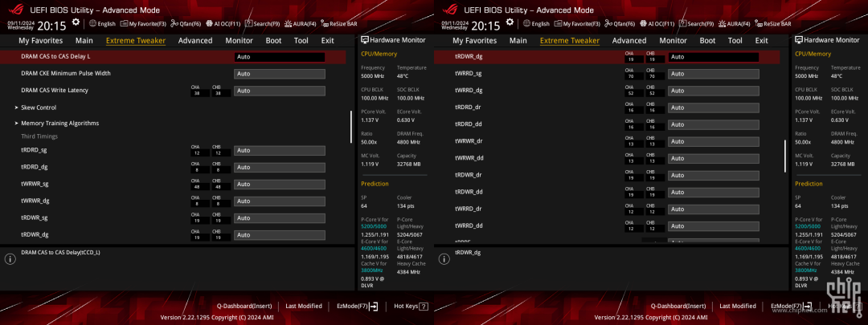868x325 pixels.
Task: Switch to Advanced tab in left screen
Action: click(x=195, y=40)
